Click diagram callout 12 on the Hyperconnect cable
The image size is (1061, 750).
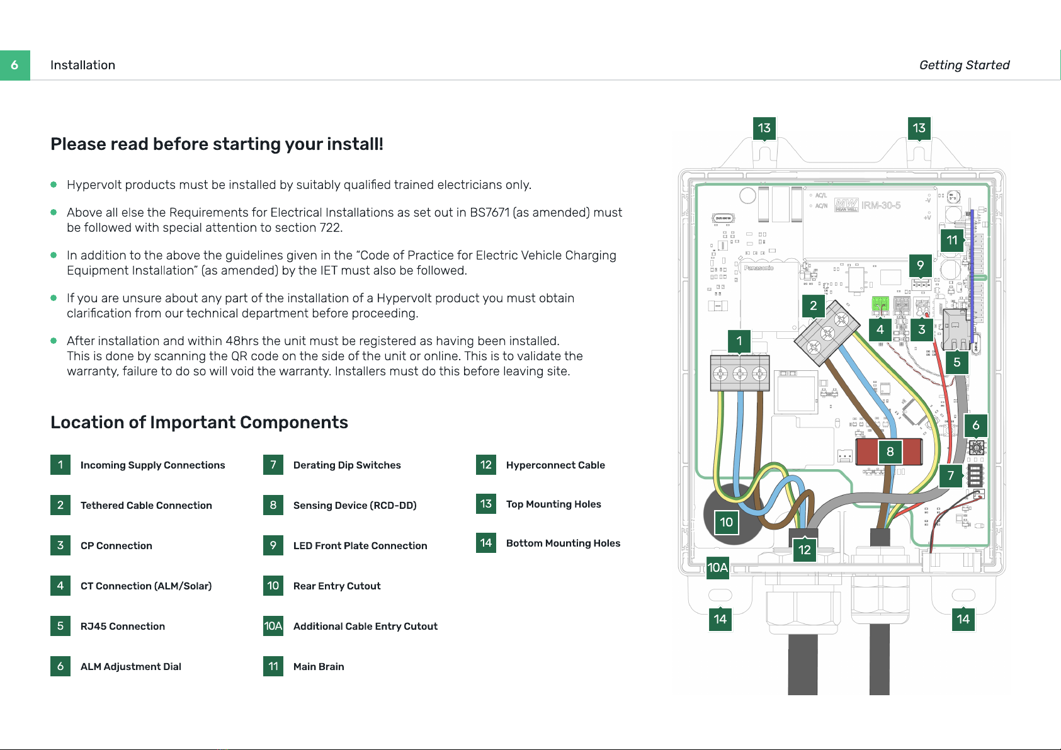(805, 550)
